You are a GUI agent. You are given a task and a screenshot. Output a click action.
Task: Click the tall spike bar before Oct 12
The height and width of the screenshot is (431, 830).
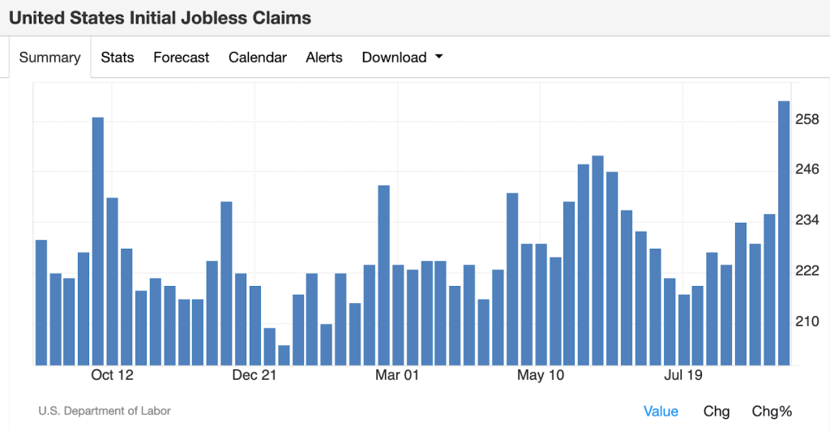click(98, 241)
